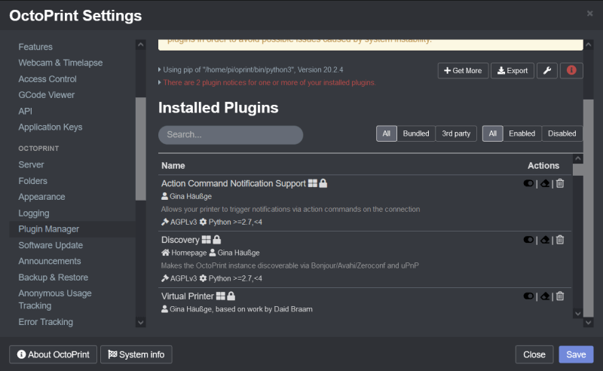Viewport: 603px width, 371px height.
Task: Go to Access Control settings
Action: point(47,79)
